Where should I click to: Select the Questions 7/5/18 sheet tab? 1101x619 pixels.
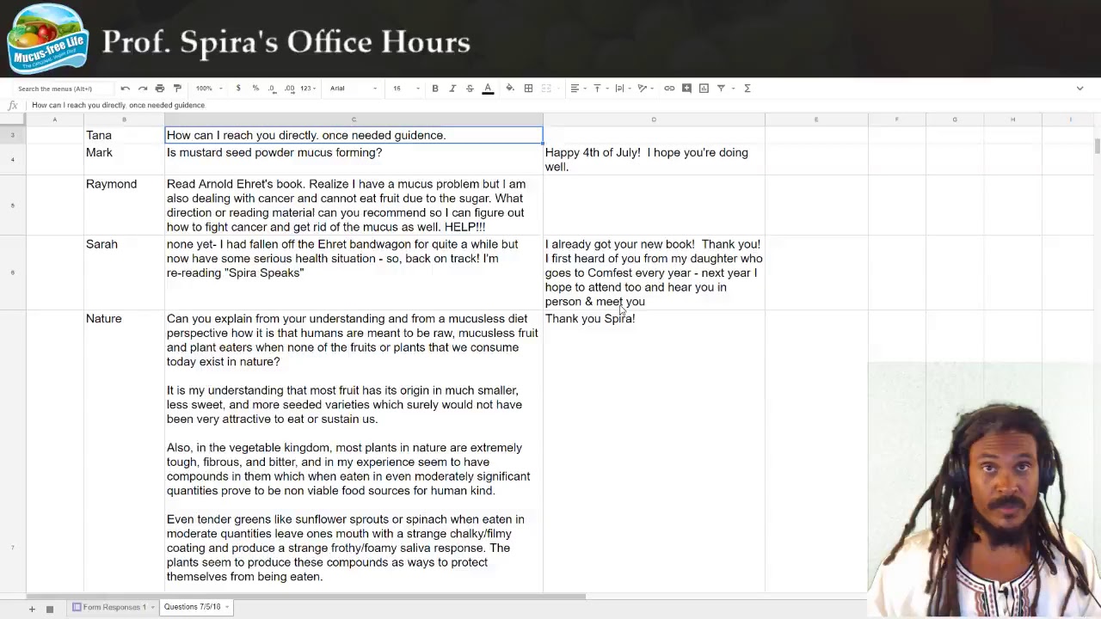[192, 607]
